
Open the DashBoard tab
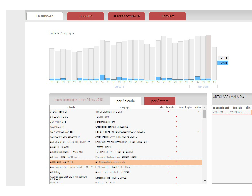tap(45, 16)
